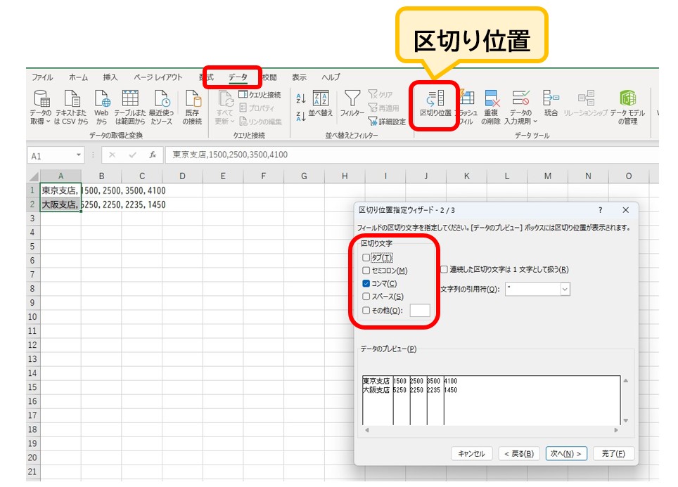Open 既存の接続 icon
Screen dimensions: 678x487
click(x=193, y=98)
